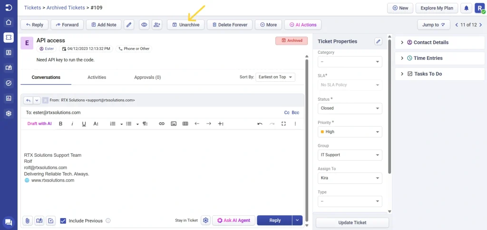Open the Reports chart icon in sidebar
Screen dimensions: 487x230
[x=9, y=98]
